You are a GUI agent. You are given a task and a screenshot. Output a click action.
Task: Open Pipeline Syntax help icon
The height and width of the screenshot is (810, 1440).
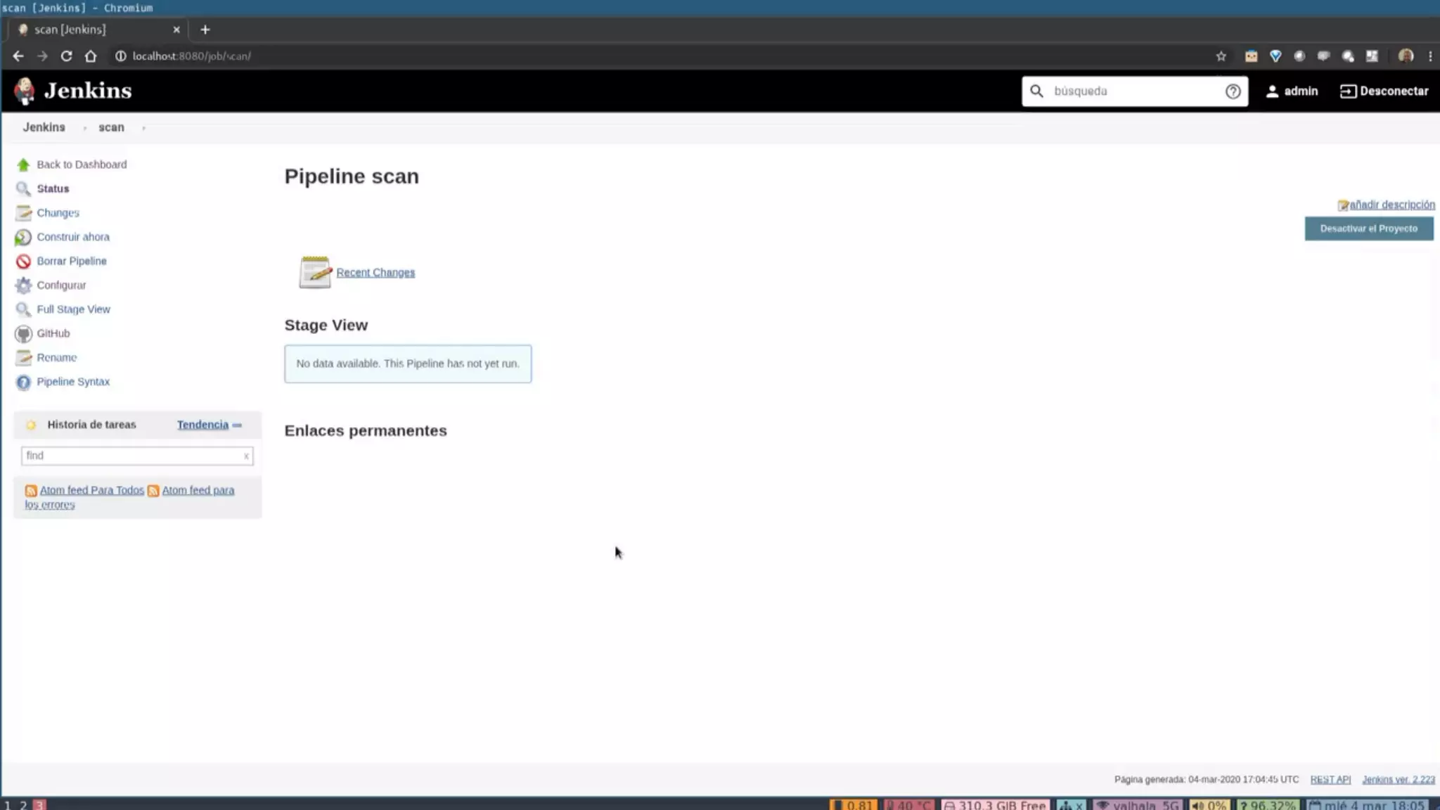click(23, 382)
